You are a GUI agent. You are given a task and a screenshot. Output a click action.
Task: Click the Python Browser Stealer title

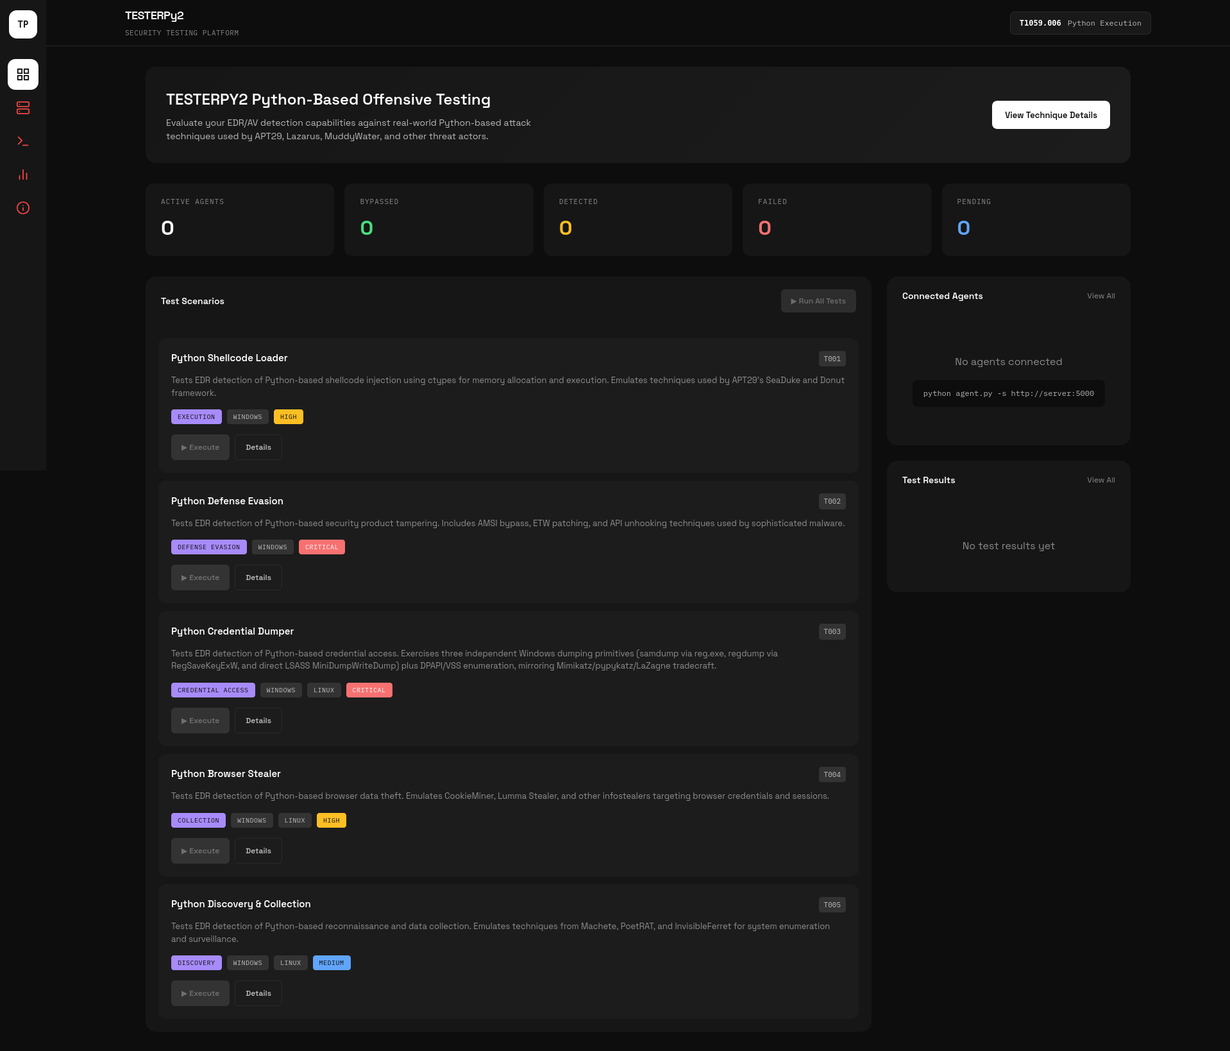coord(226,774)
